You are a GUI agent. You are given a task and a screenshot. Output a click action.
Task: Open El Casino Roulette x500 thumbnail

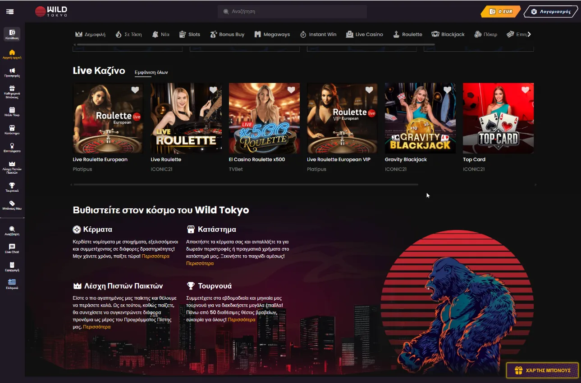264,118
